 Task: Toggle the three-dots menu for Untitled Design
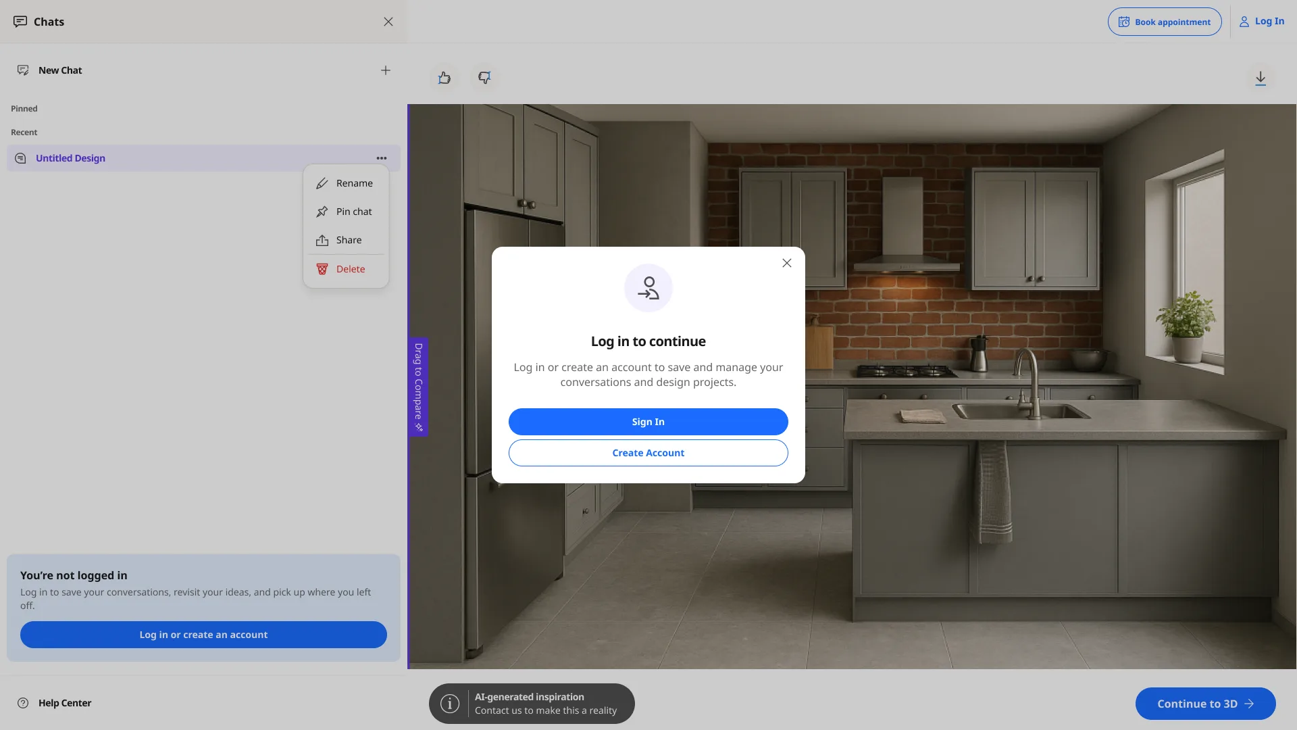click(x=382, y=158)
